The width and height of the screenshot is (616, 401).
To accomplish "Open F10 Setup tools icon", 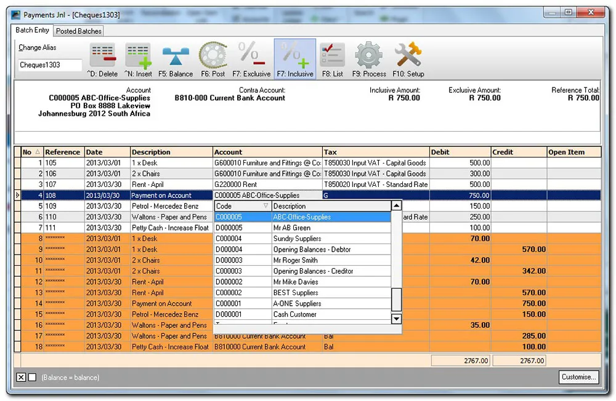I will click(x=407, y=56).
